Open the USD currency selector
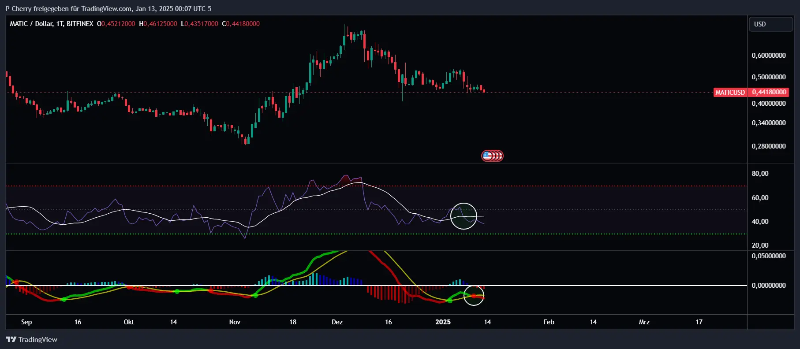 (x=770, y=24)
